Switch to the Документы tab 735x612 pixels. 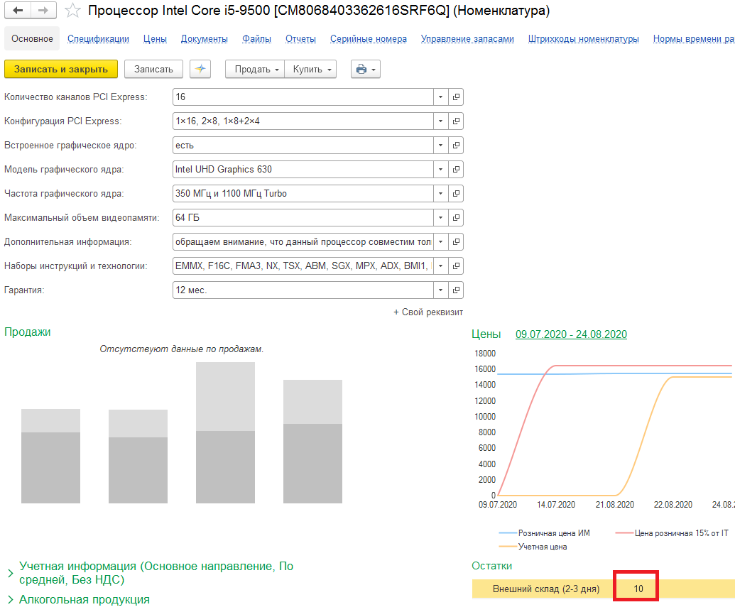(x=205, y=38)
